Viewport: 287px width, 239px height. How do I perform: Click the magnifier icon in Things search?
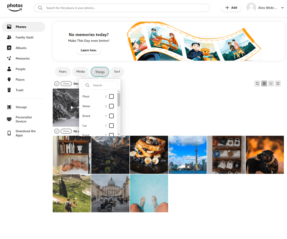click(87, 85)
